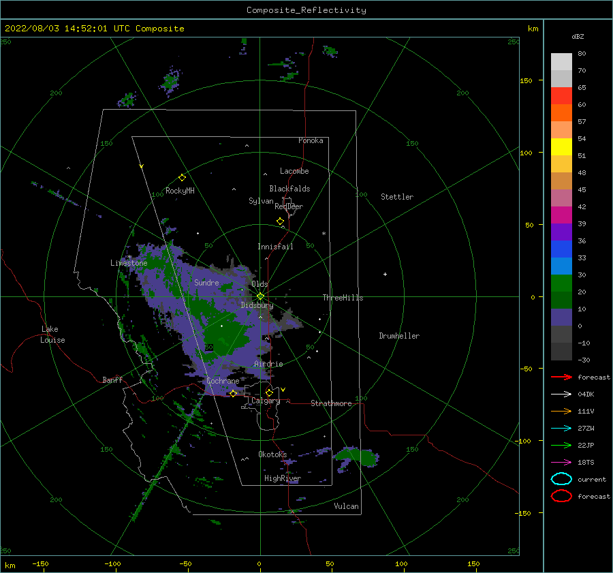Click the yellow 51-54 dBZ color swatch
Viewport: 613px width, 573px height.
tap(561, 146)
